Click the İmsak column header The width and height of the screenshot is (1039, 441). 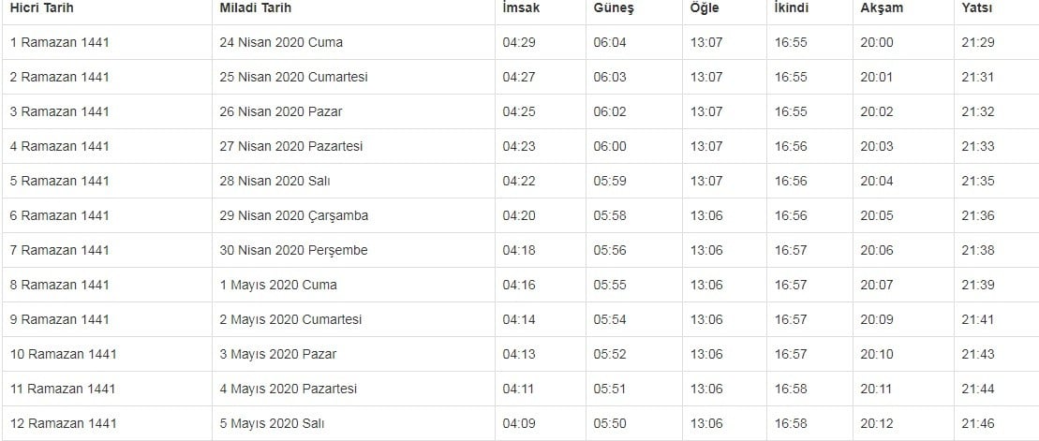point(521,8)
